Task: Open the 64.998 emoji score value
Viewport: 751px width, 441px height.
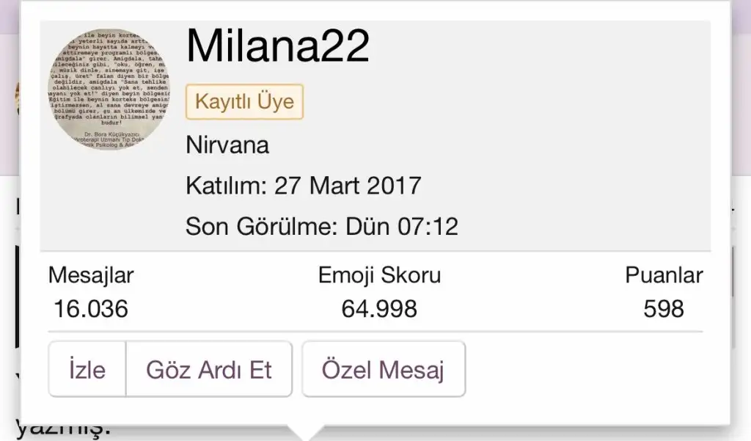Action: (379, 309)
